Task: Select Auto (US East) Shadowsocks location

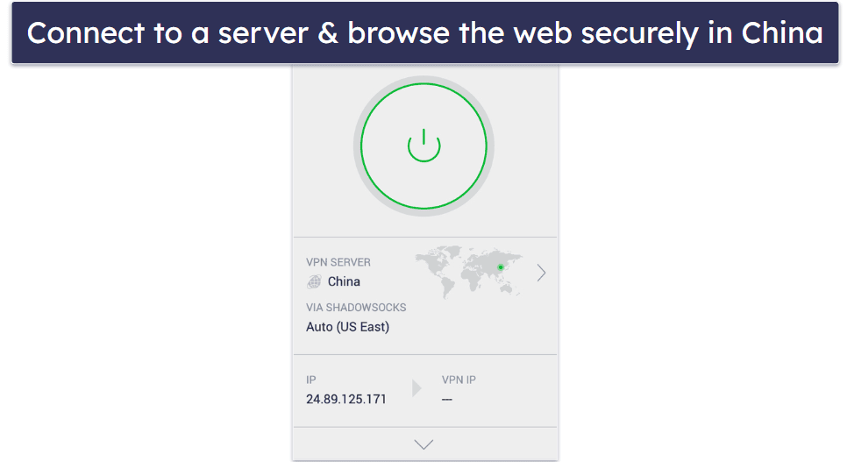Action: click(347, 327)
